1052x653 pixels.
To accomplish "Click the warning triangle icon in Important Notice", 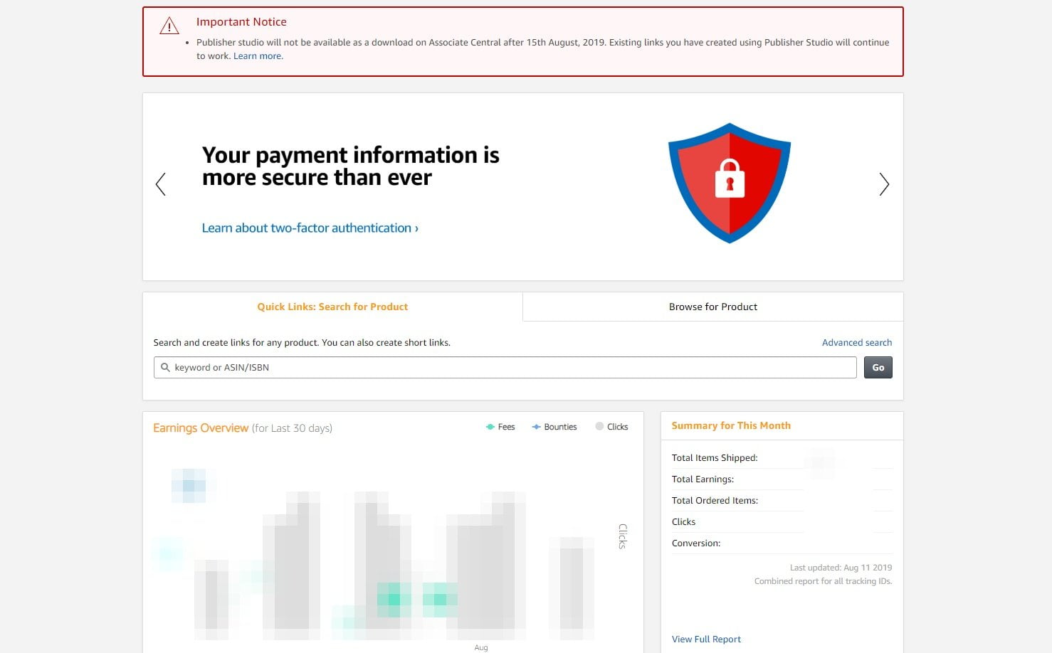I will tap(169, 26).
